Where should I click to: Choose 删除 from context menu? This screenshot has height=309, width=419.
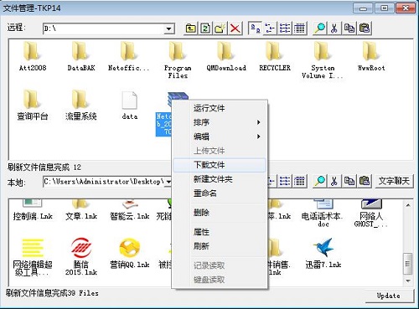click(220, 213)
